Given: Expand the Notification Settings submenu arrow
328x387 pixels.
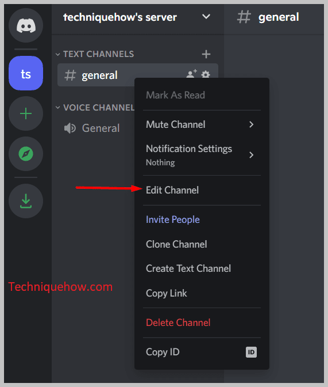Looking at the screenshot, I should 251,155.
